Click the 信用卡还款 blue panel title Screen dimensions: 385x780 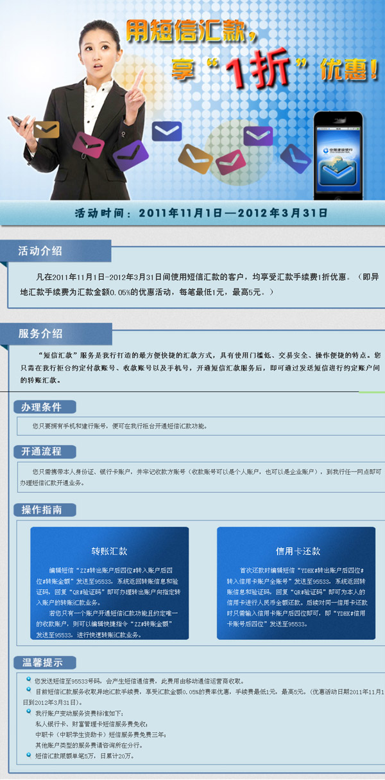(298, 551)
